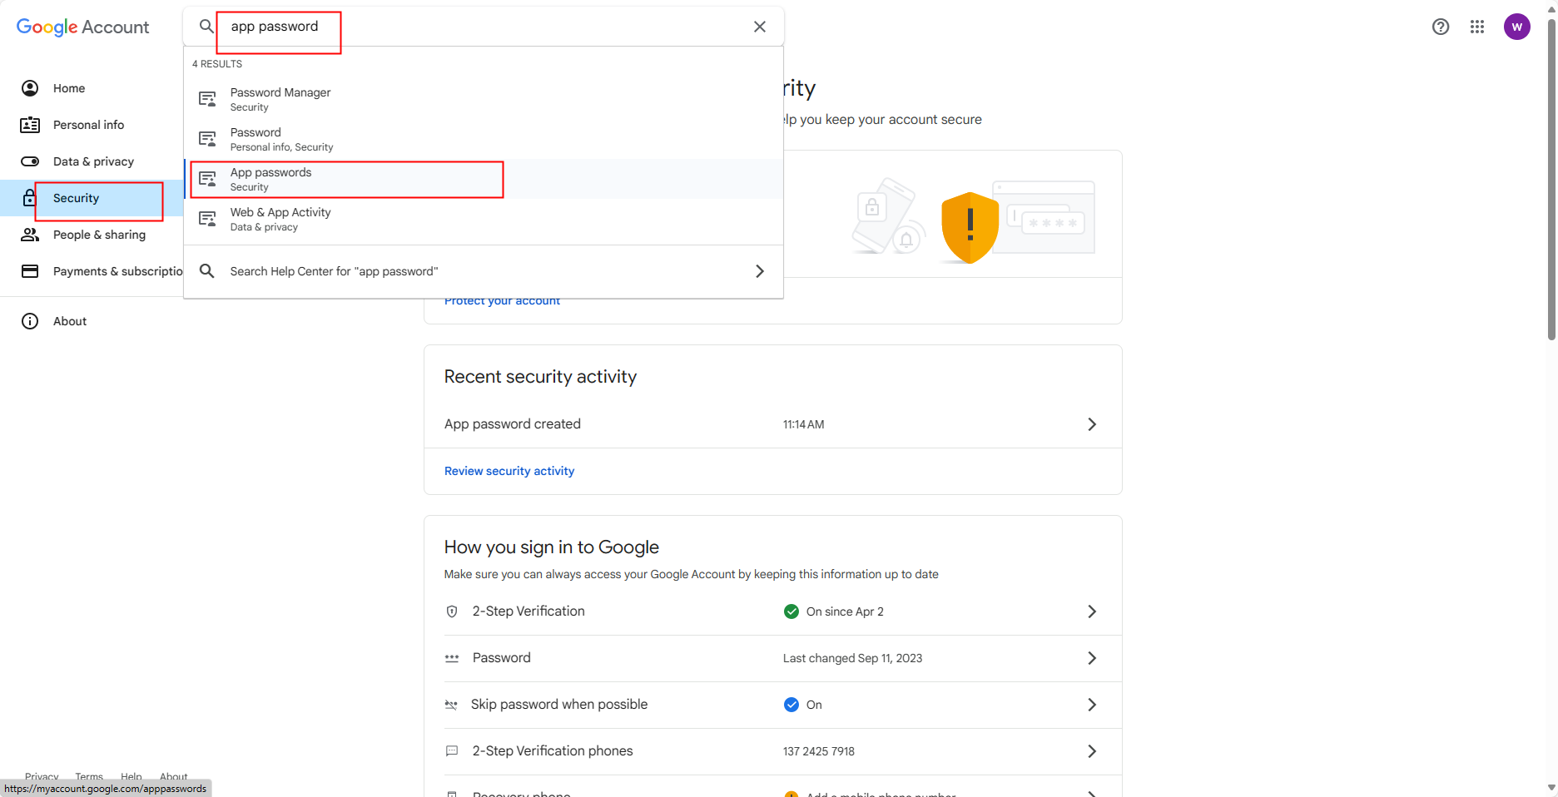Open the purple account avatar
The image size is (1558, 797).
click(1516, 27)
